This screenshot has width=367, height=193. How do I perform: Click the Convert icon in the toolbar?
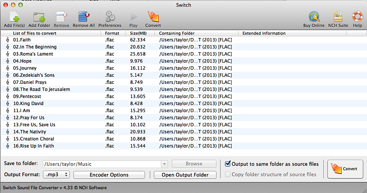[153, 18]
